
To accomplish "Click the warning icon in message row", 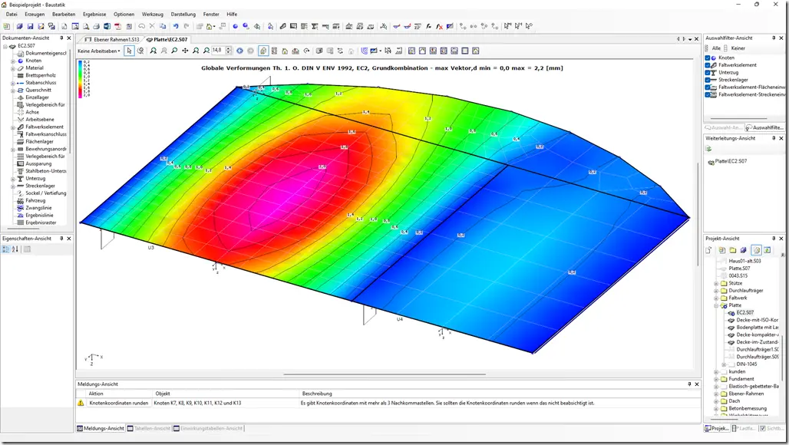I will [x=81, y=403].
